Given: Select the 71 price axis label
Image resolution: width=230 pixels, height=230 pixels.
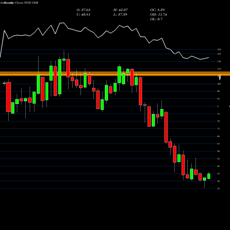Looking at the screenshot, I should (x=218, y=129).
